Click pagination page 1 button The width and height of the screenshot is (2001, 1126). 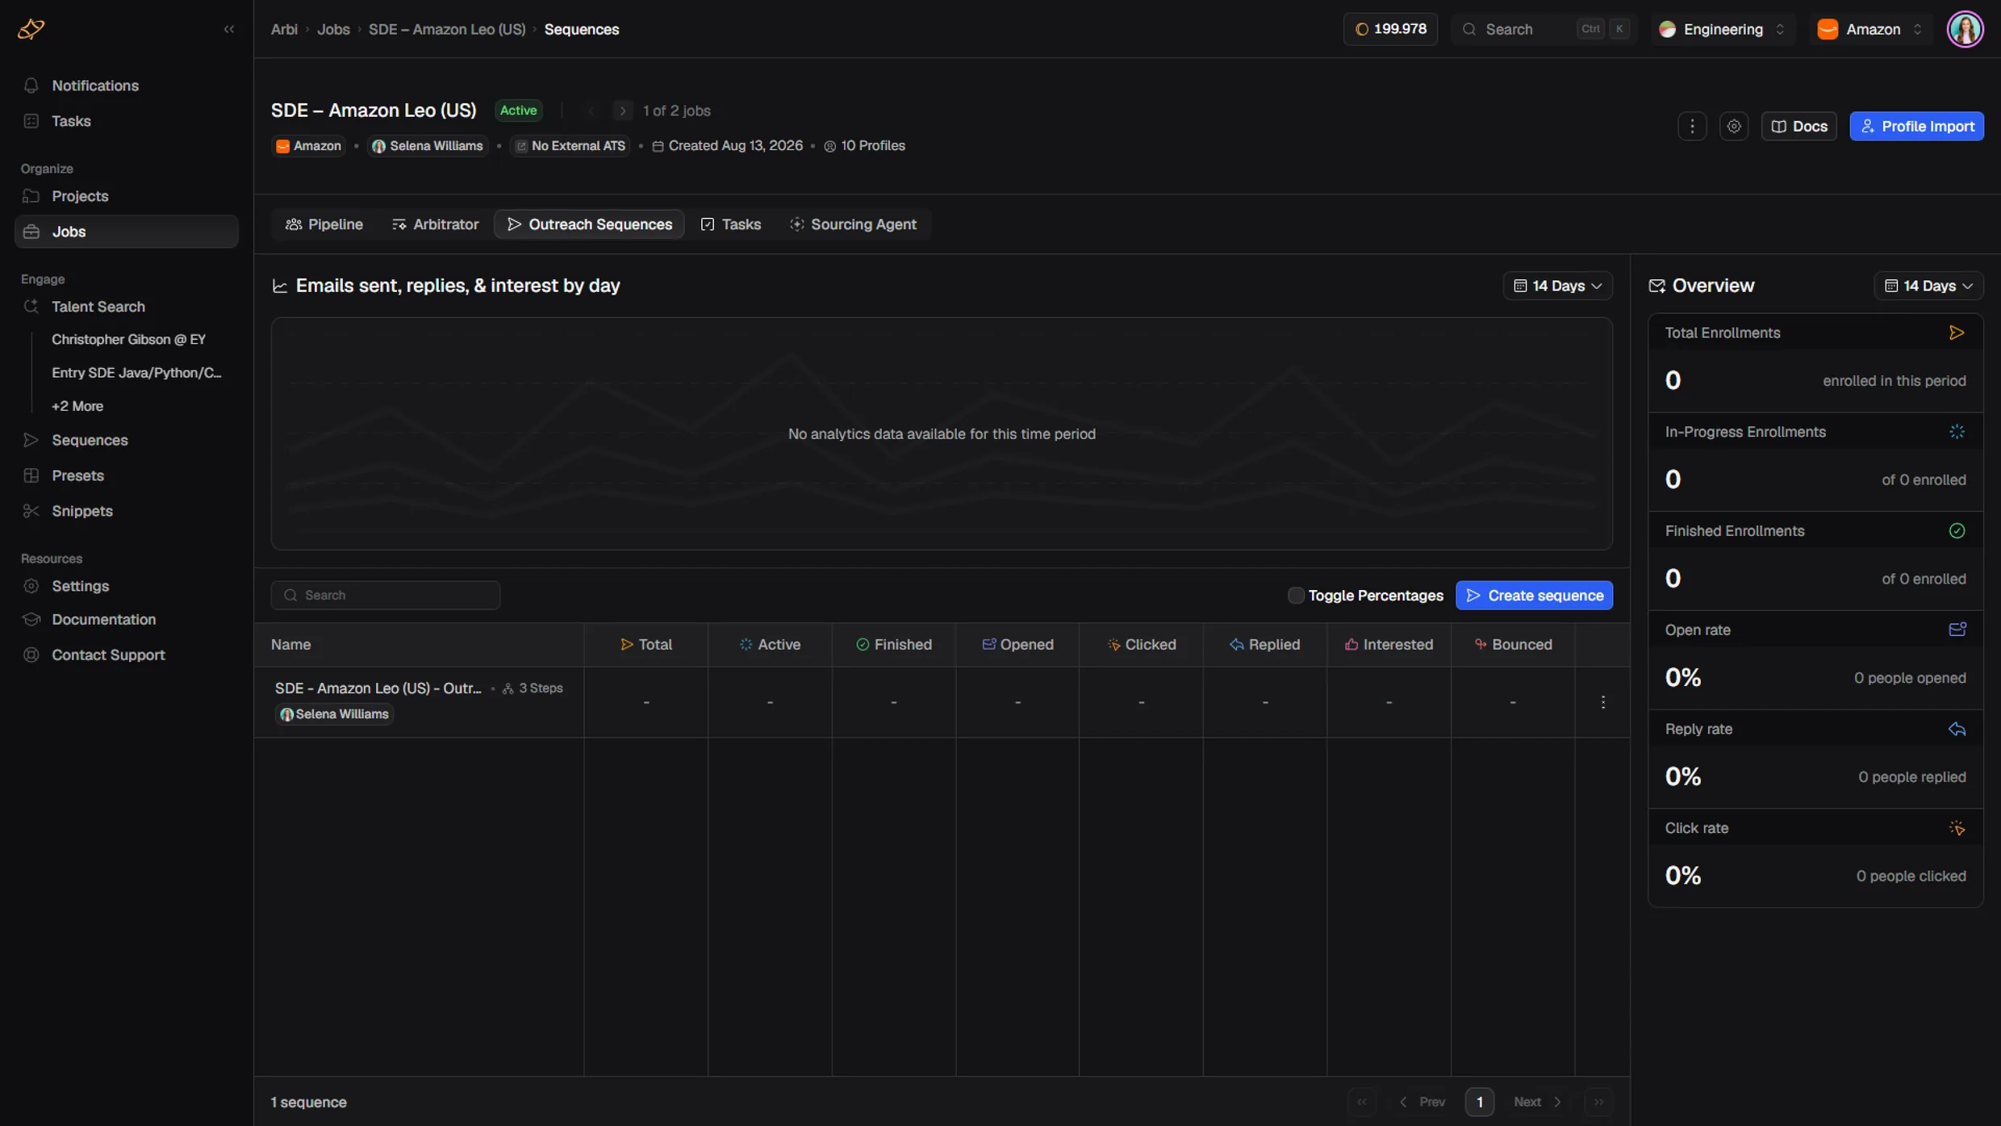pyautogui.click(x=1479, y=1103)
